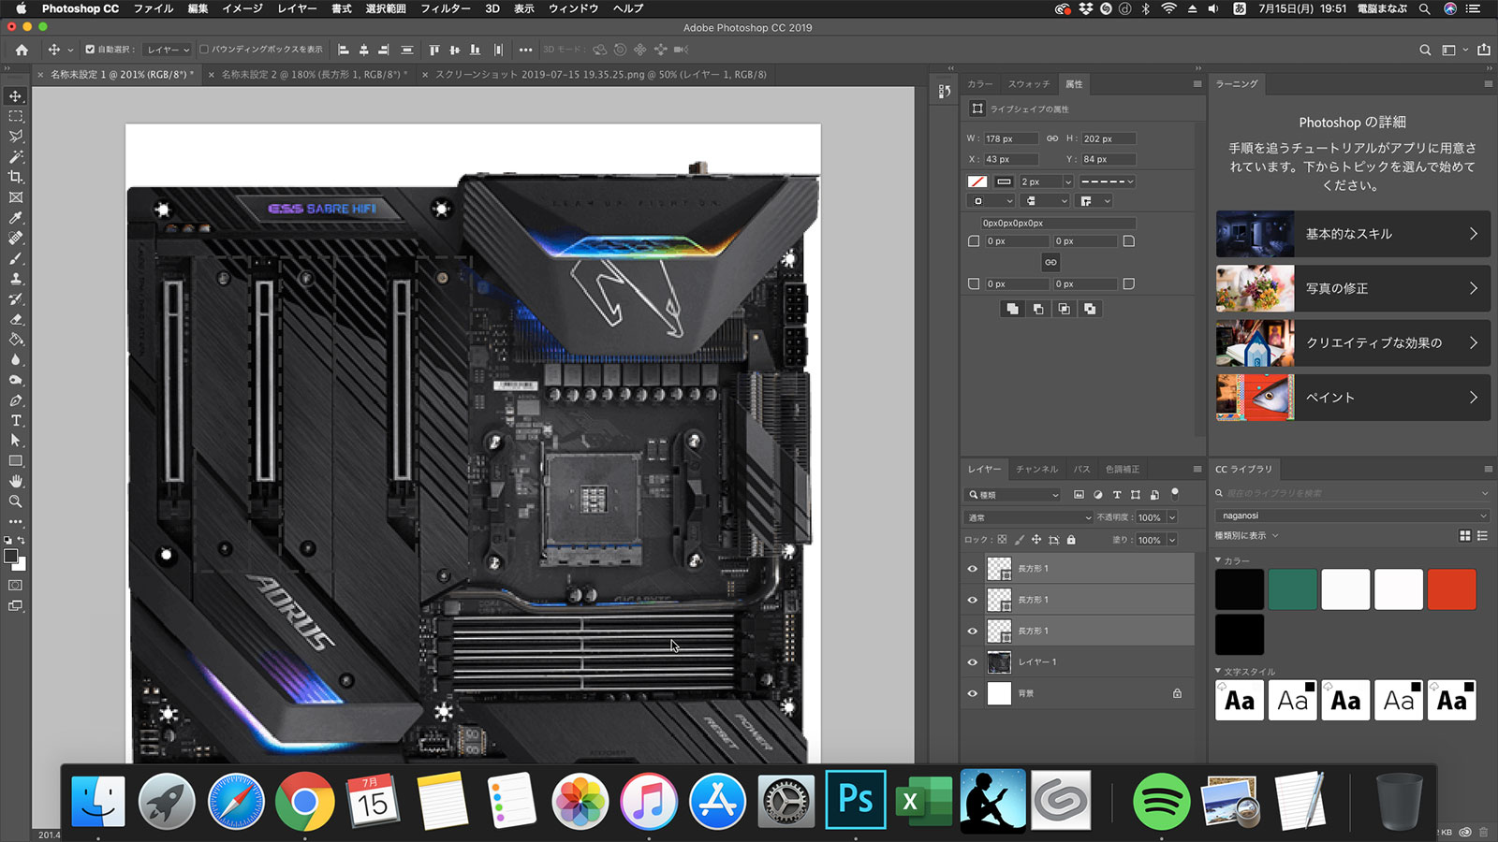Image resolution: width=1498 pixels, height=842 pixels.
Task: Toggle the corner radius link button
Action: (1050, 262)
